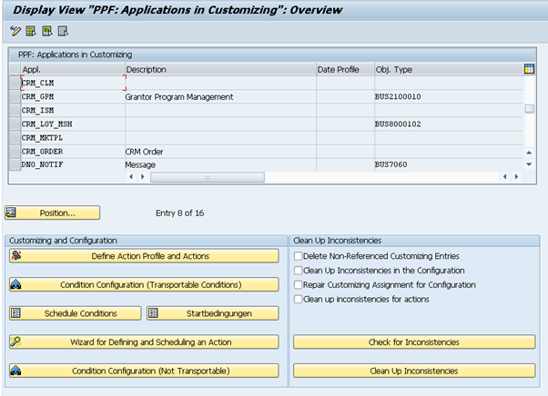The height and width of the screenshot is (396, 548).
Task: Select the row selector for CRM_ORDER
Action: point(14,152)
